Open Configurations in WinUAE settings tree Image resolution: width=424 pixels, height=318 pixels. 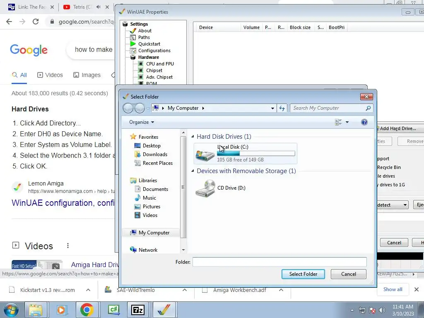tap(154, 51)
